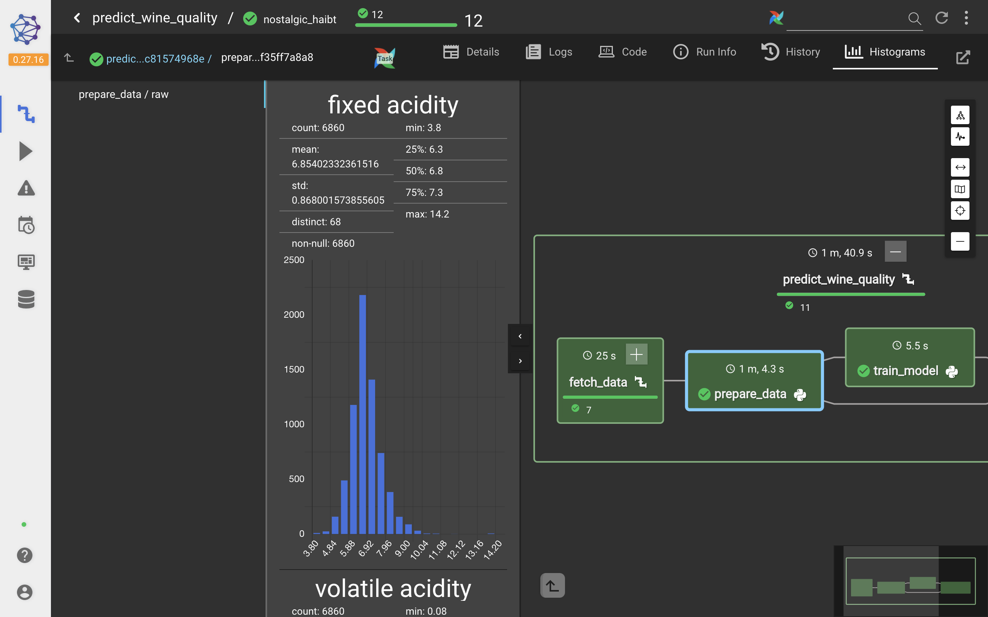Expand side panel using right chevron

point(520,361)
